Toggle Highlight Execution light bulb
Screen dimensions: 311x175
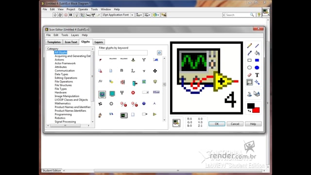click(x=77, y=15)
